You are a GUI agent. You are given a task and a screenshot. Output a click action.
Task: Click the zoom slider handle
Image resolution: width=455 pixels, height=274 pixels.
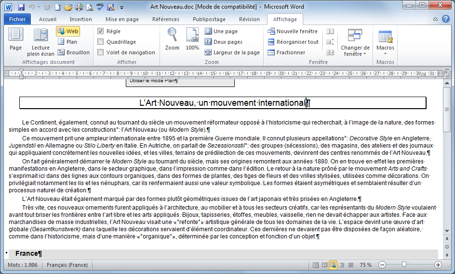point(404,264)
